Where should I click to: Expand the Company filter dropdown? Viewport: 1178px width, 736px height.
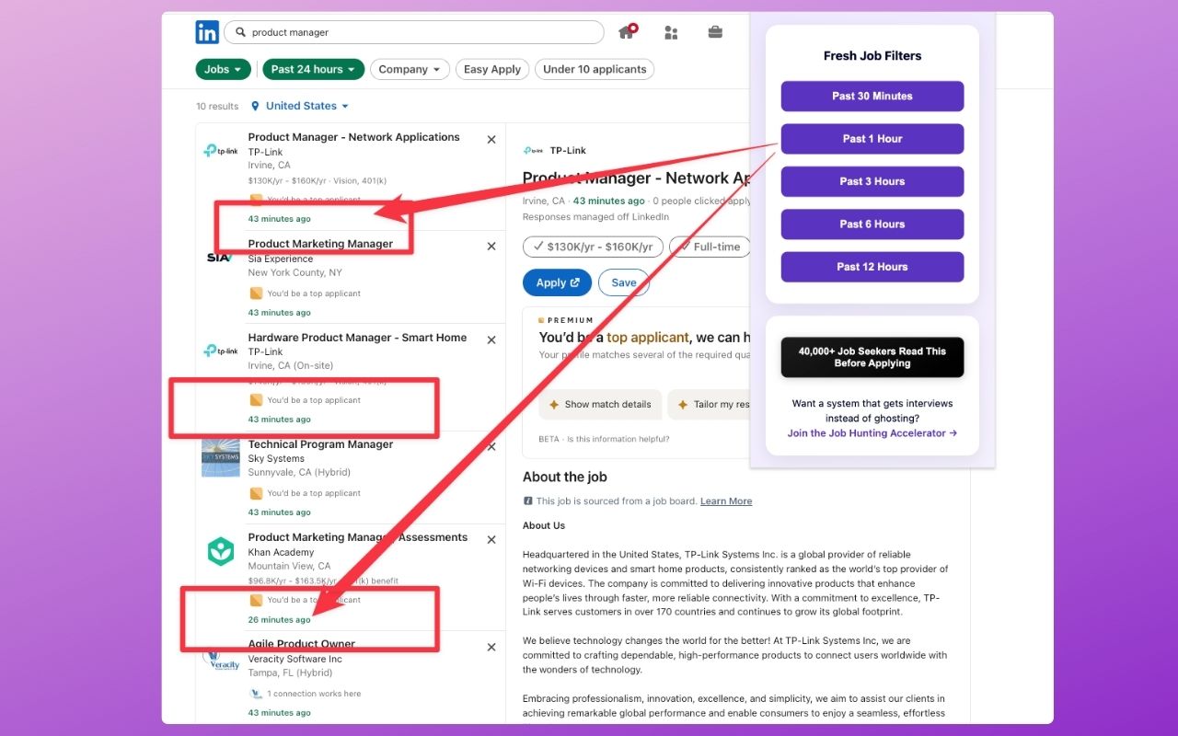pos(410,69)
